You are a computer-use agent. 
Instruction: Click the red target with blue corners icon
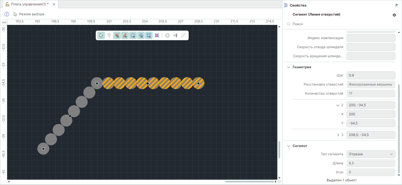point(157,35)
